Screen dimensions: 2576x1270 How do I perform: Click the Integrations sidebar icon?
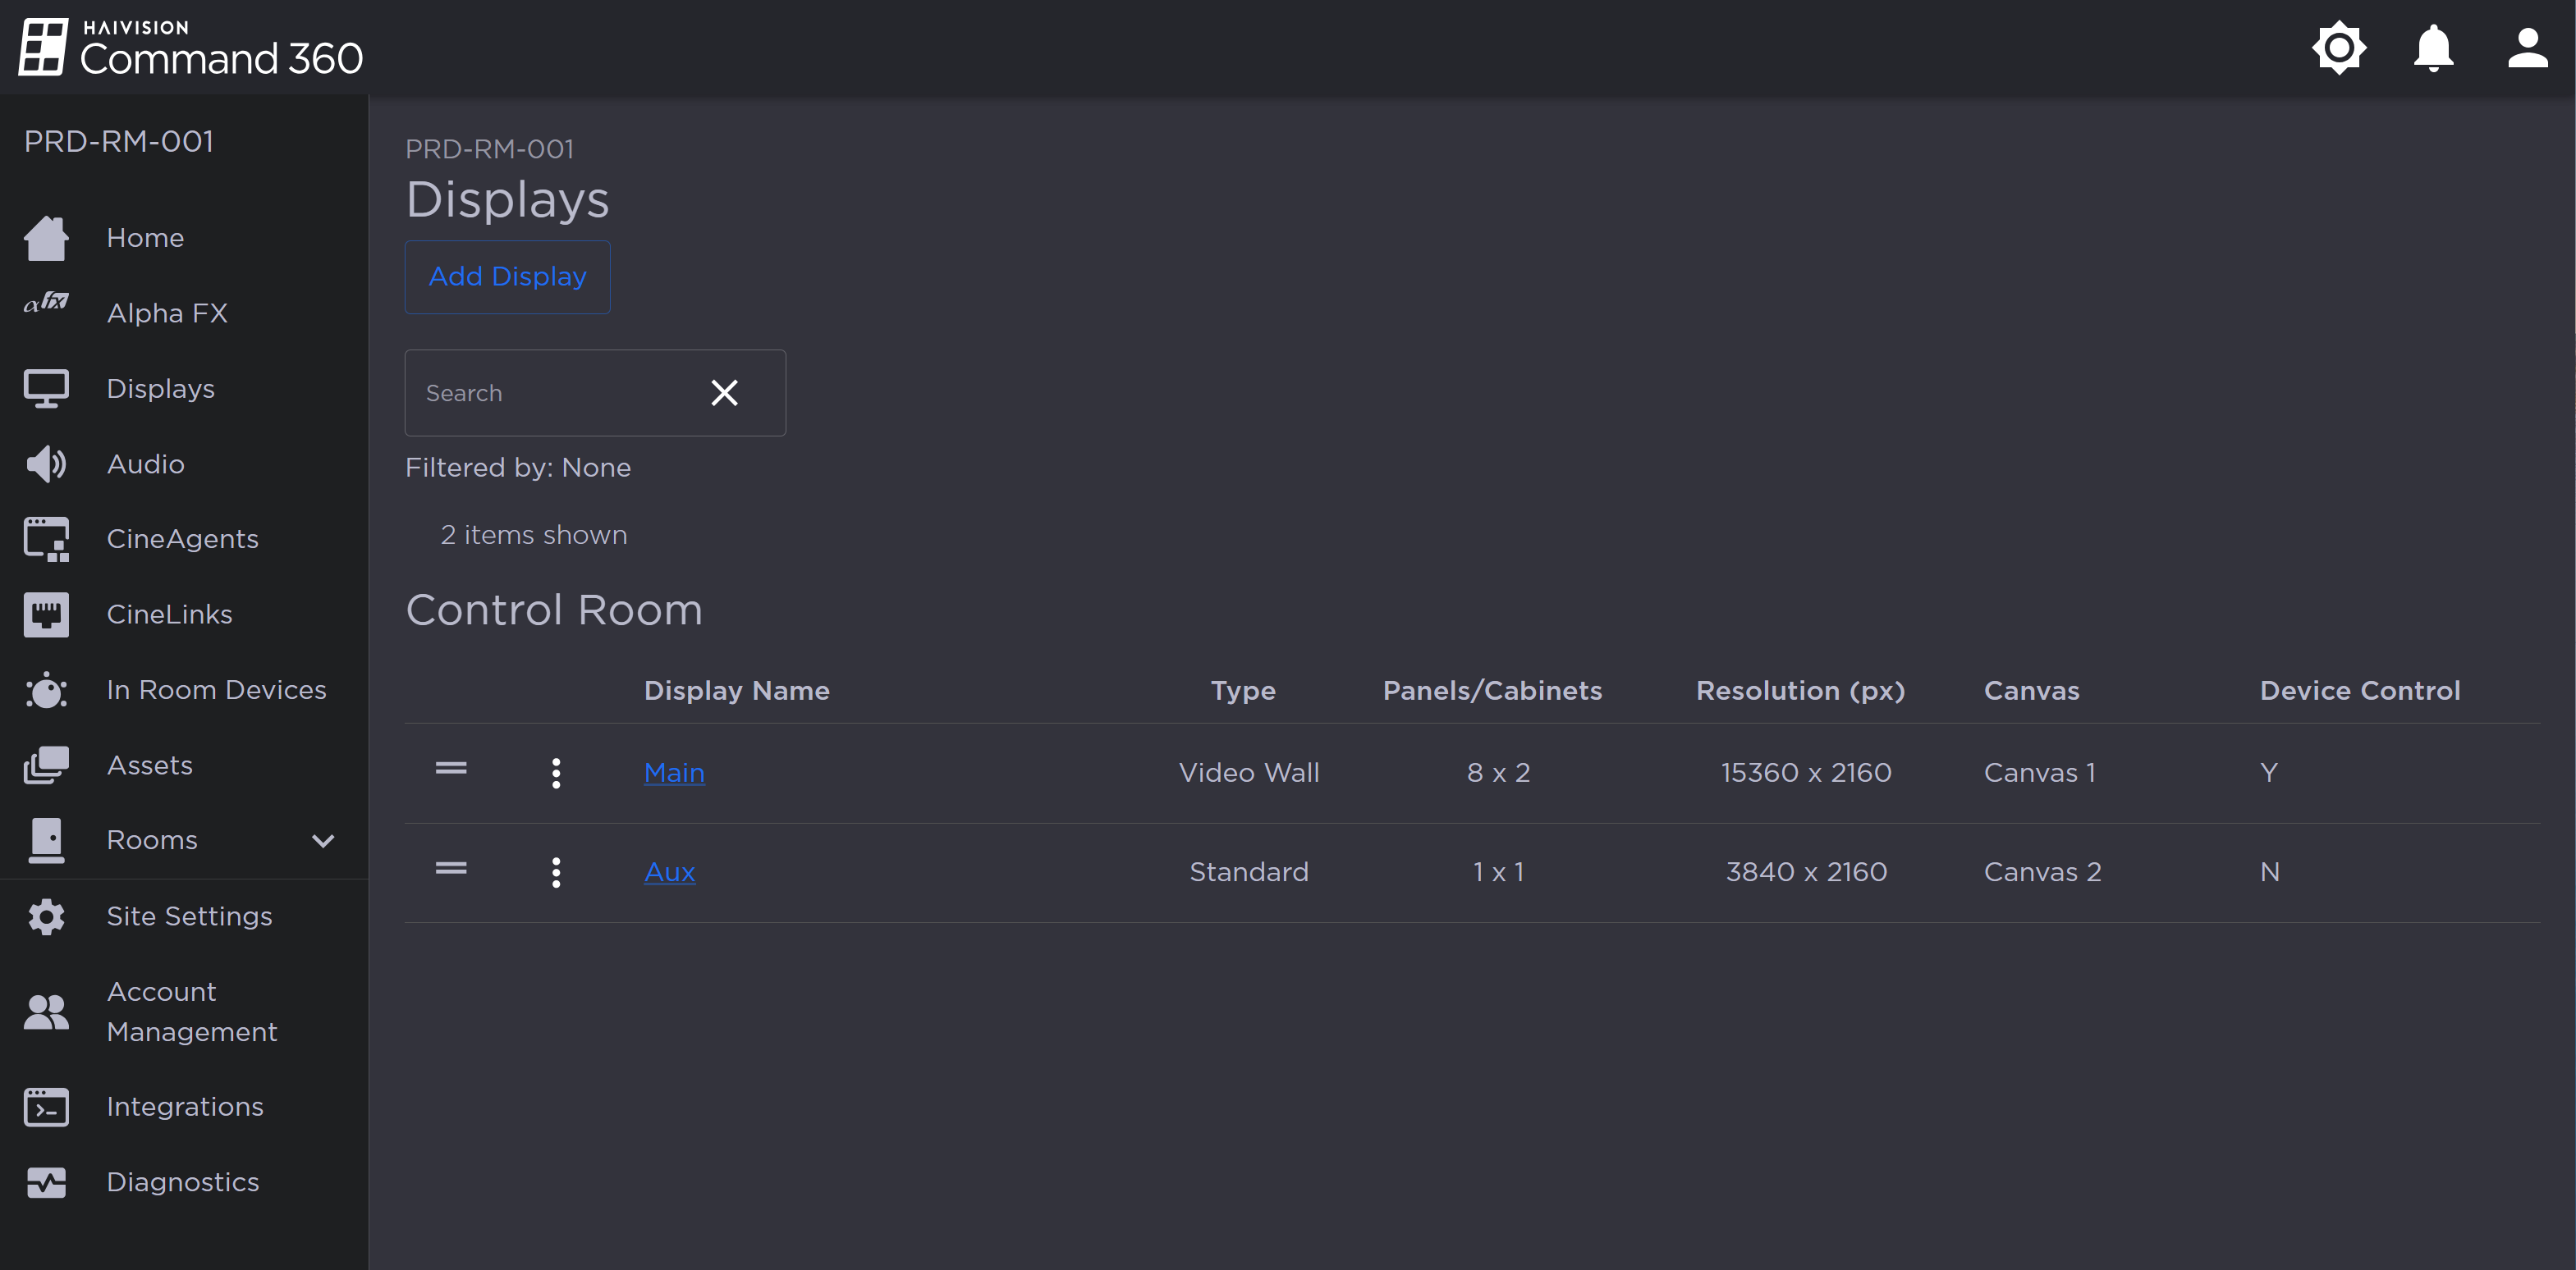[46, 1107]
